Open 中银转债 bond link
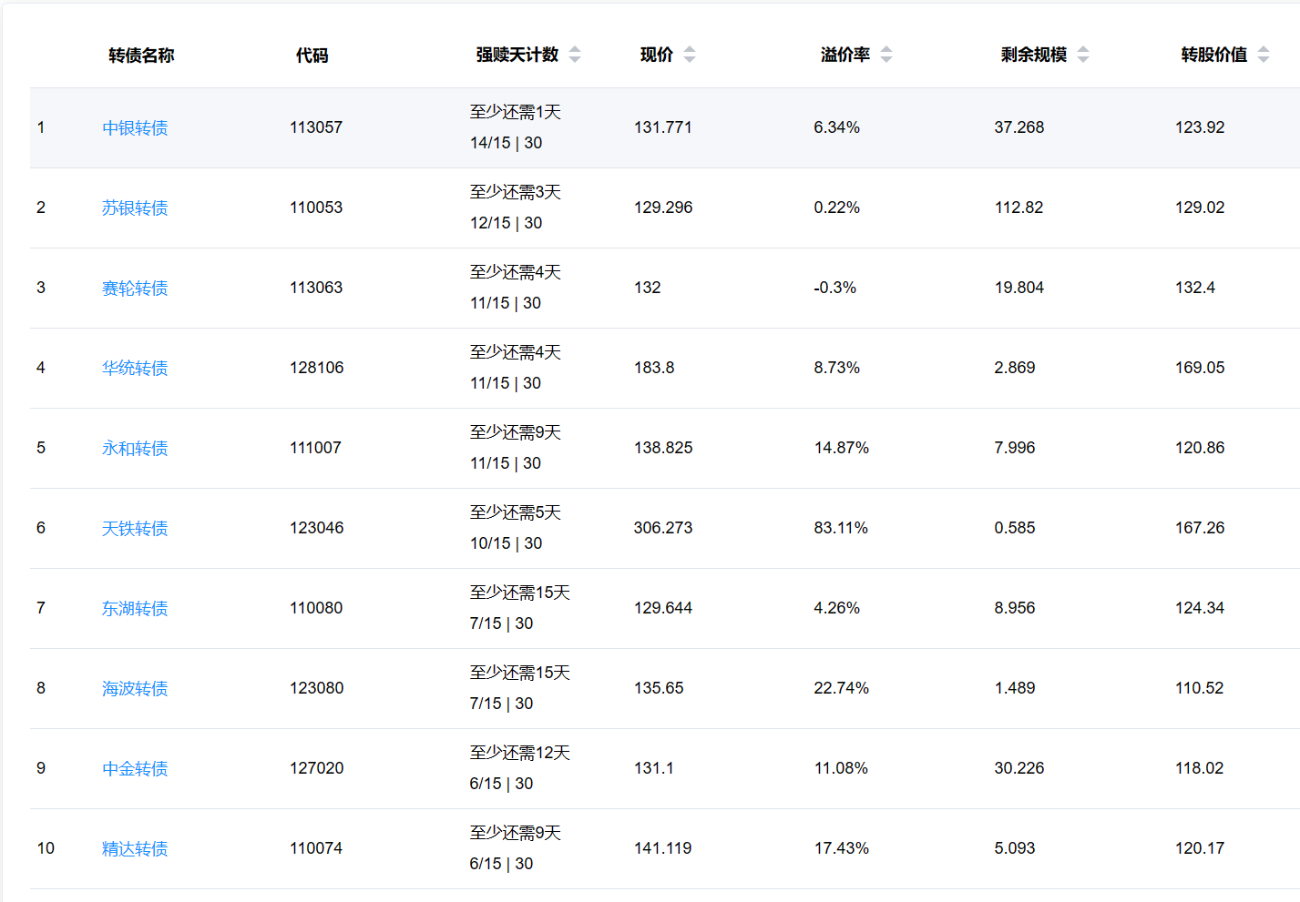Image resolution: width=1300 pixels, height=902 pixels. (135, 128)
